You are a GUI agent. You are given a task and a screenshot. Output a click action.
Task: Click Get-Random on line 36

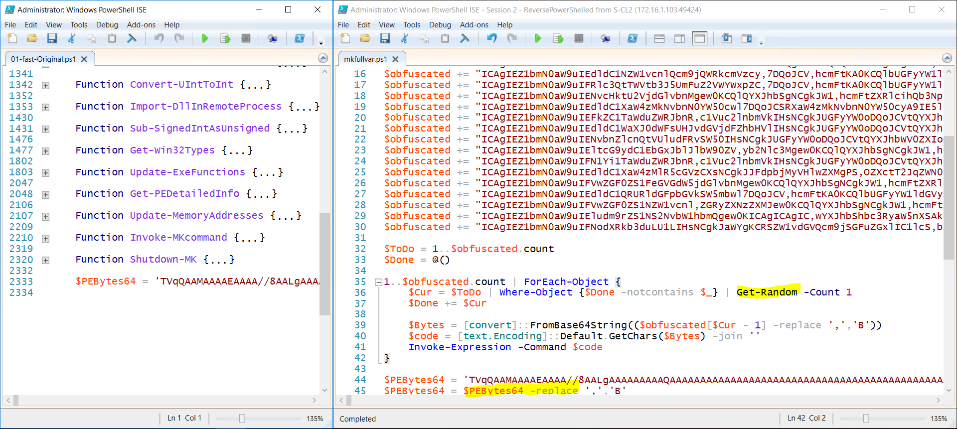767,292
